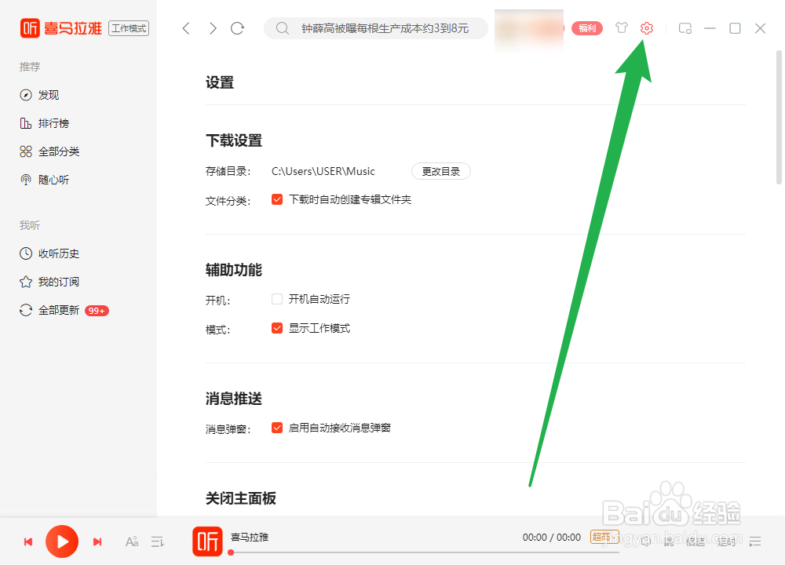785x565 pixels.
Task: Open the 超高 quality dropdown
Action: point(604,538)
